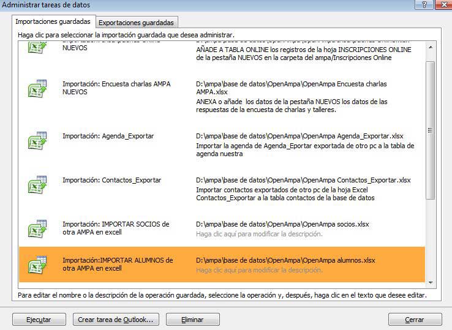452x330 pixels.
Task: Switch to Exportaciones guardadas tab
Action: coord(137,23)
